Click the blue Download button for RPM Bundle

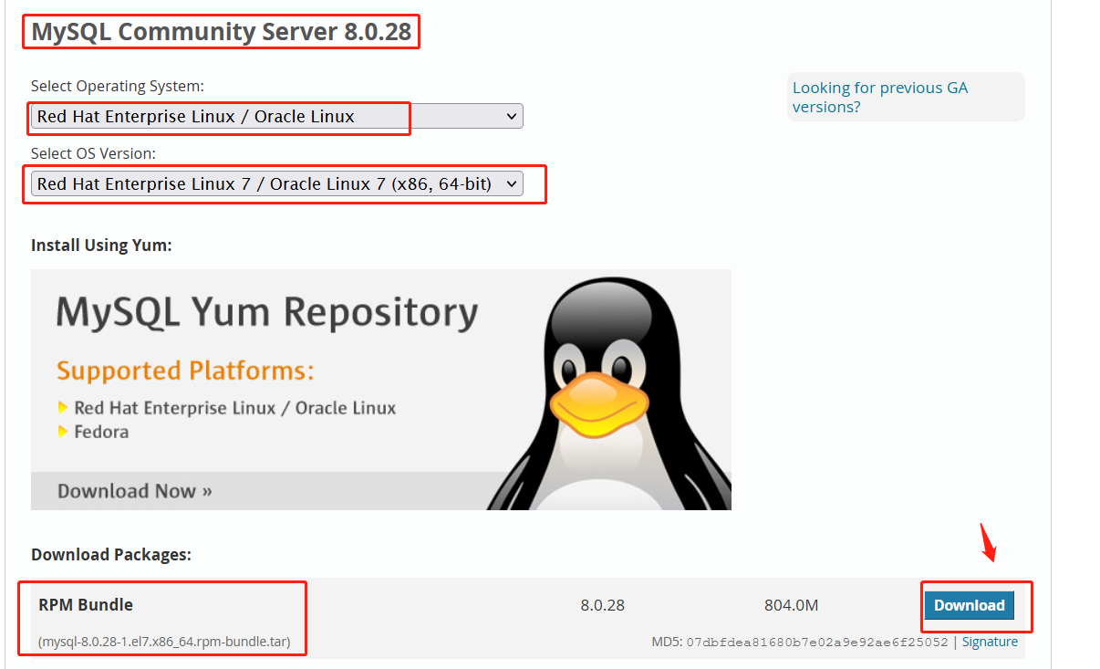coord(969,605)
